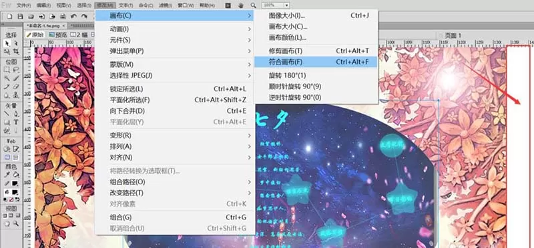
Task: Choose 图像大小(I)... menu entry
Action: click(x=316, y=15)
